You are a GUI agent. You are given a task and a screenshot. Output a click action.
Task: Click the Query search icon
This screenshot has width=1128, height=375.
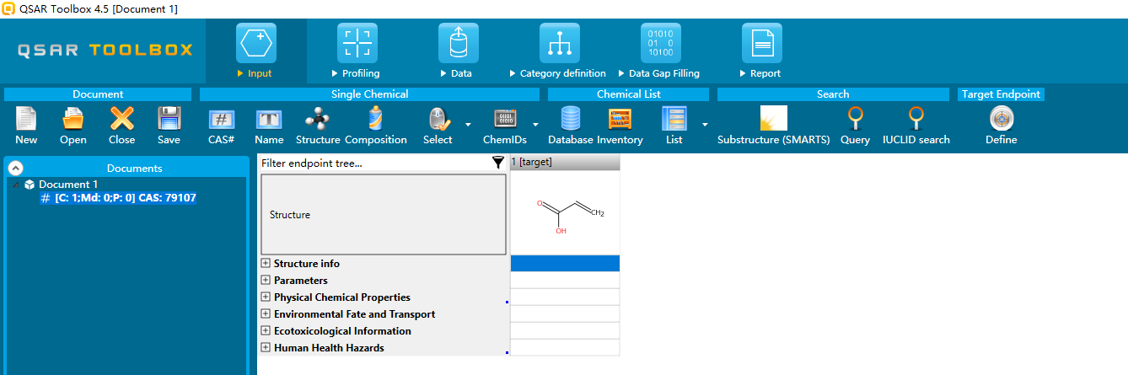tap(855, 120)
